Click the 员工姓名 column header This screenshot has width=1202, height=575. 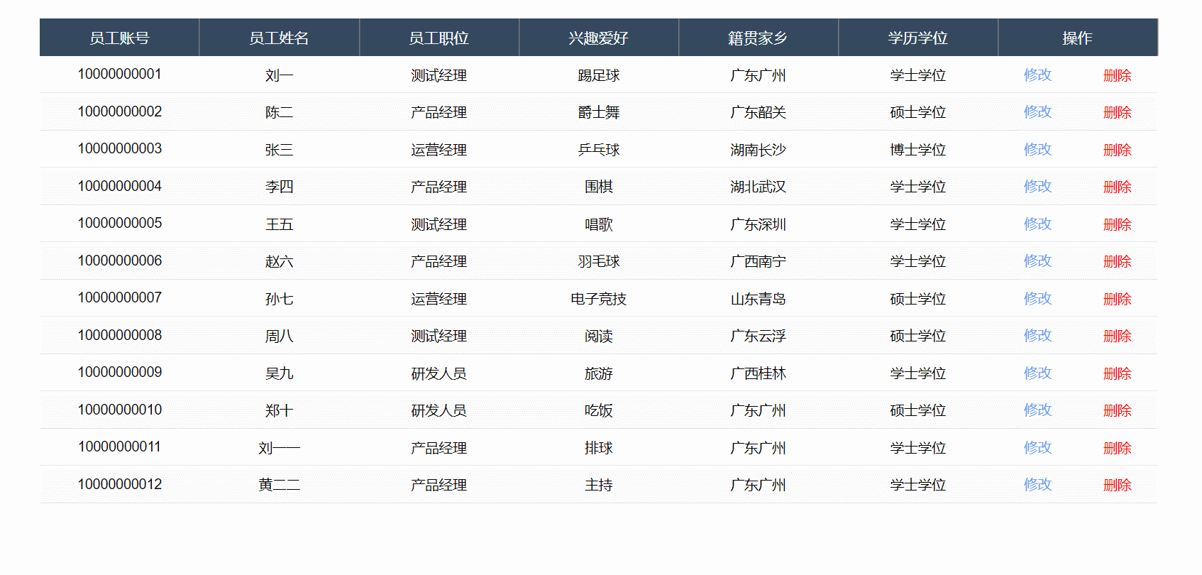point(279,38)
